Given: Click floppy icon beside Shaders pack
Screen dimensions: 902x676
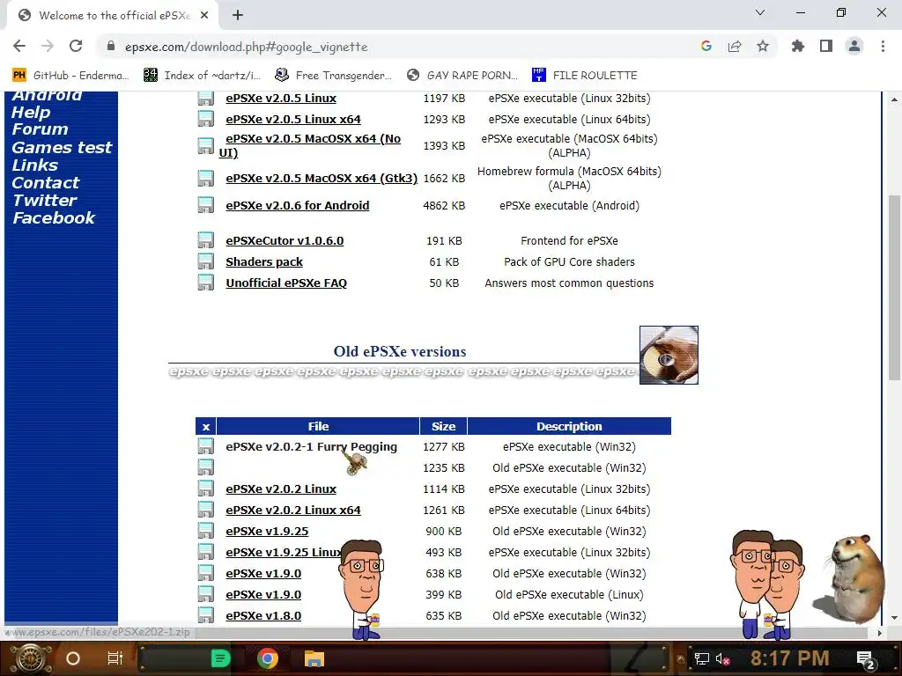Looking at the screenshot, I should [206, 261].
